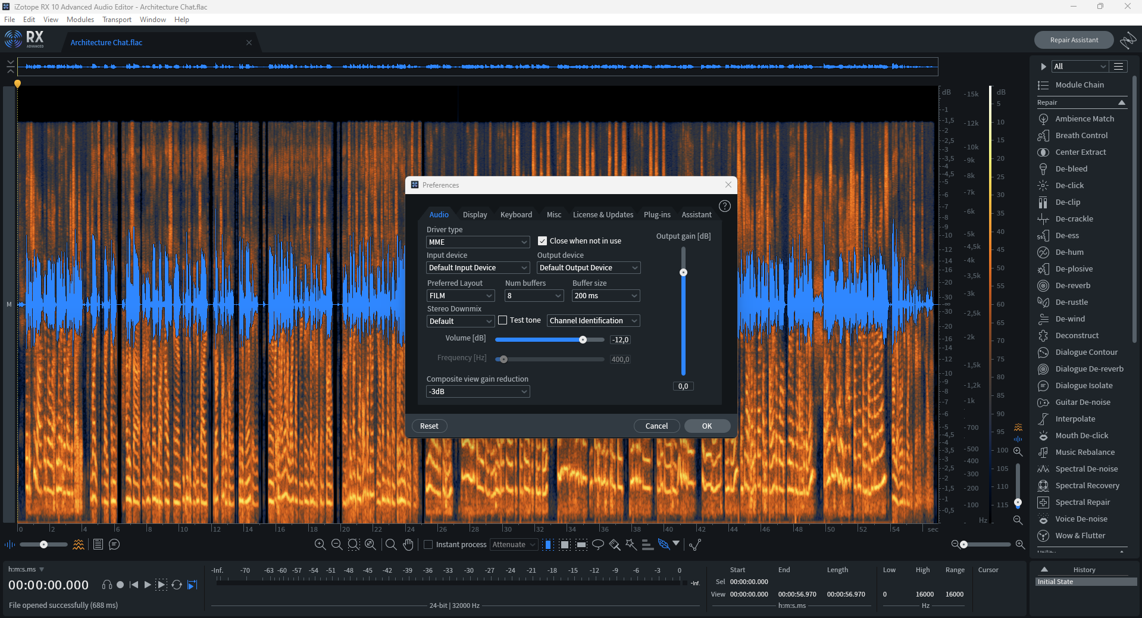Toggle headphone input monitoring

(x=107, y=585)
